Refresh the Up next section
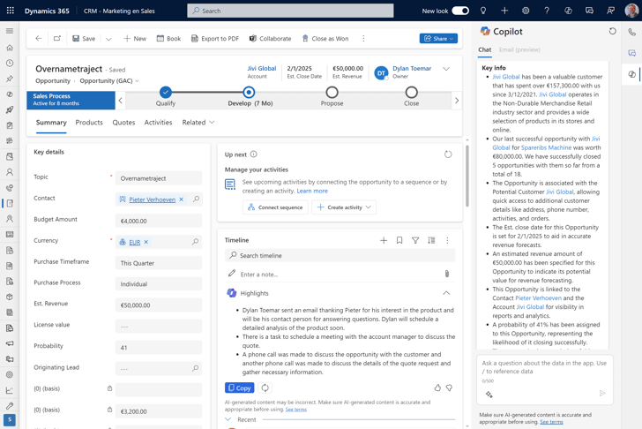Viewport: 642px width, 429px height. 448,154
